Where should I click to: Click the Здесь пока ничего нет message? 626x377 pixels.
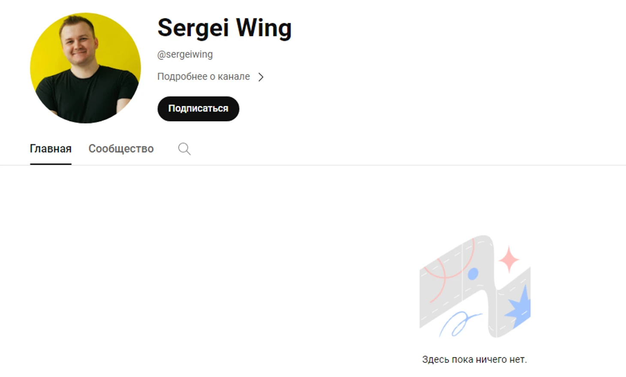point(474,359)
